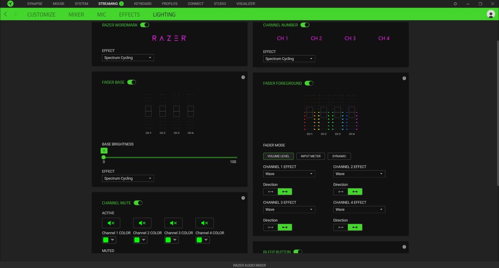Expand the Channel 1 Effect Wave dropdown
499x268 pixels.
[289, 174]
